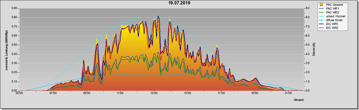Click the PAC Gesamt orange legend square

pos(321,5)
